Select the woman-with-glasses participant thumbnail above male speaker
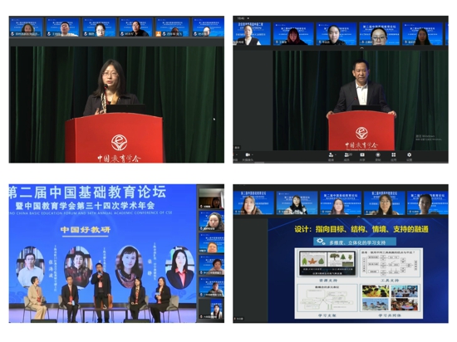The height and width of the screenshot is (342, 457). (x=379, y=34)
